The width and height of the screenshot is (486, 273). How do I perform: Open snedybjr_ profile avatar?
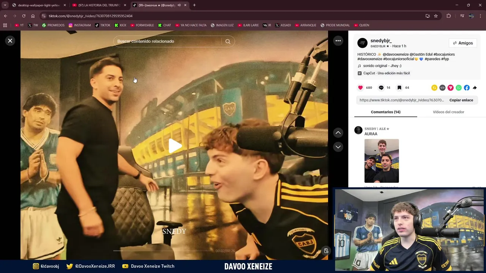tap(363, 43)
